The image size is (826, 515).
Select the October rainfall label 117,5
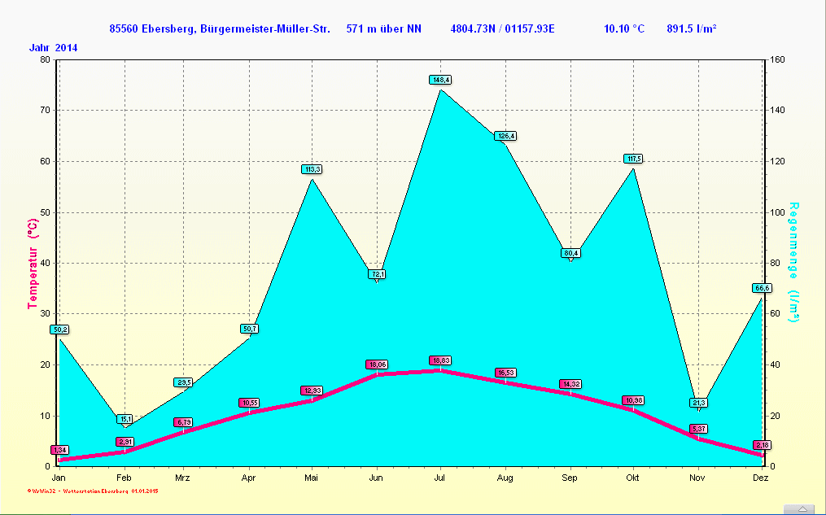[633, 158]
